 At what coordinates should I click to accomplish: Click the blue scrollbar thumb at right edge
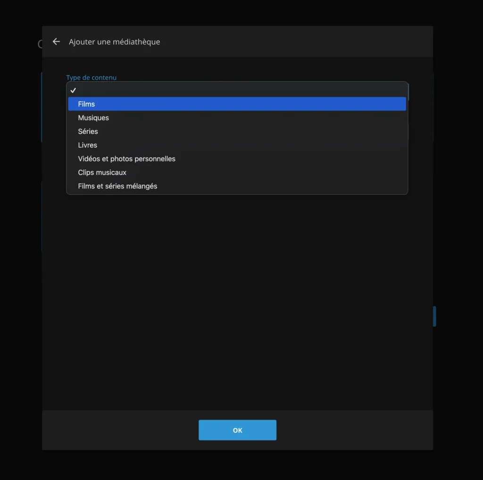434,316
